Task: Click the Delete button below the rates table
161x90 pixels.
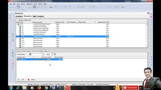Action: tap(31, 79)
